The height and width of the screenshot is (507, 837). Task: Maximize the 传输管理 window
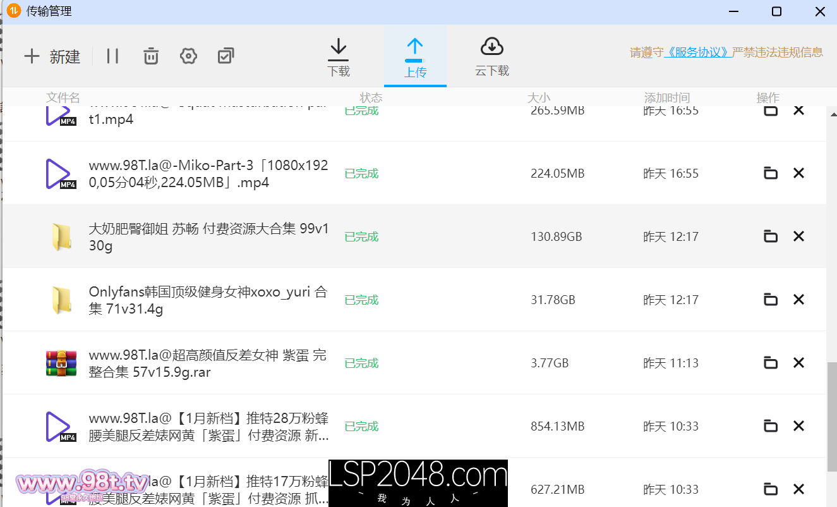tap(777, 11)
